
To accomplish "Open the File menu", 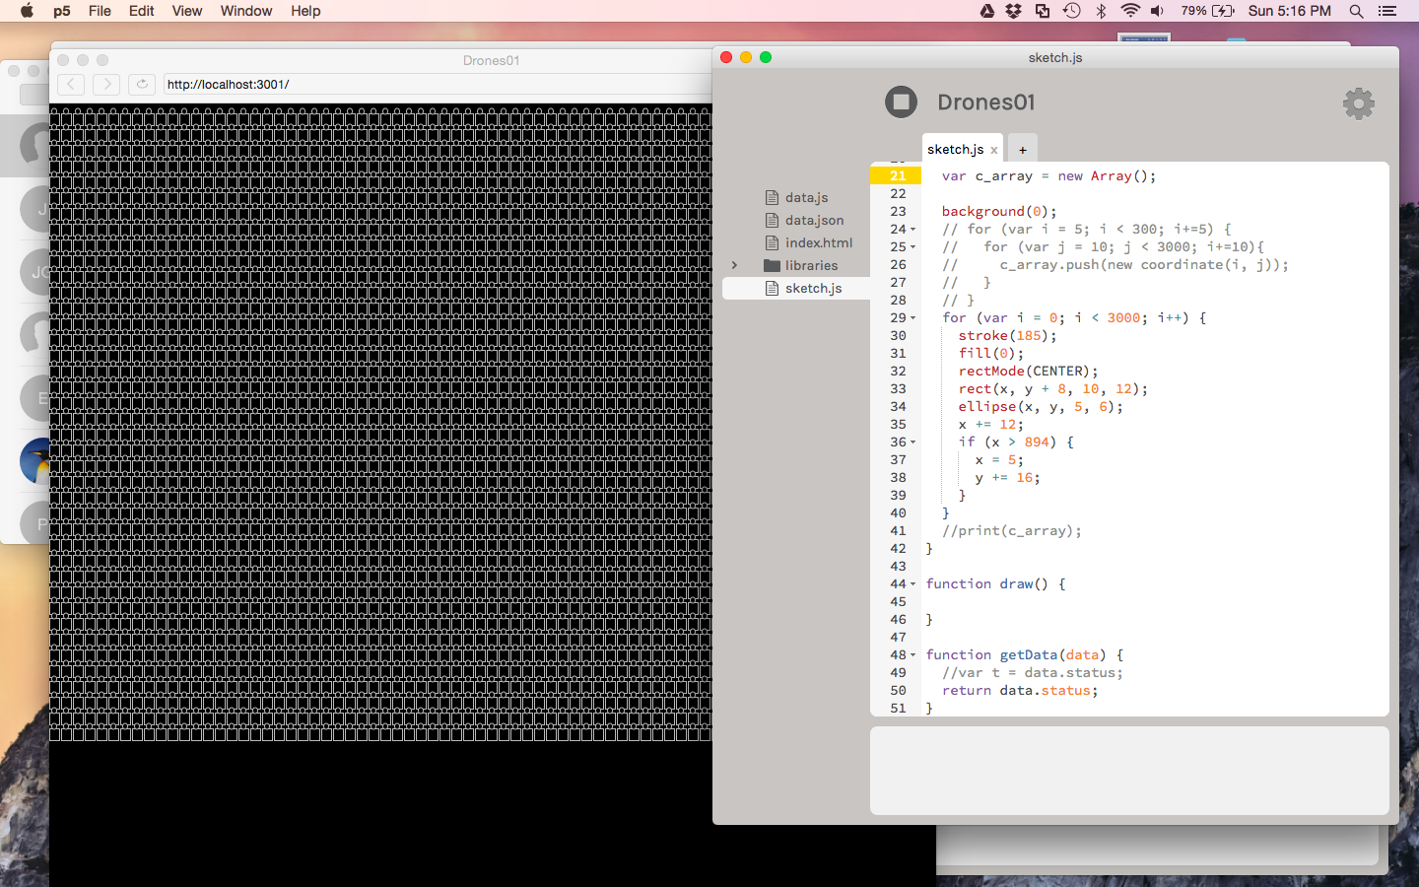I will tap(100, 11).
